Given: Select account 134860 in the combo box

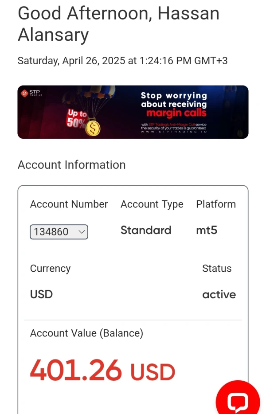Looking at the screenshot, I should (x=52, y=231).
